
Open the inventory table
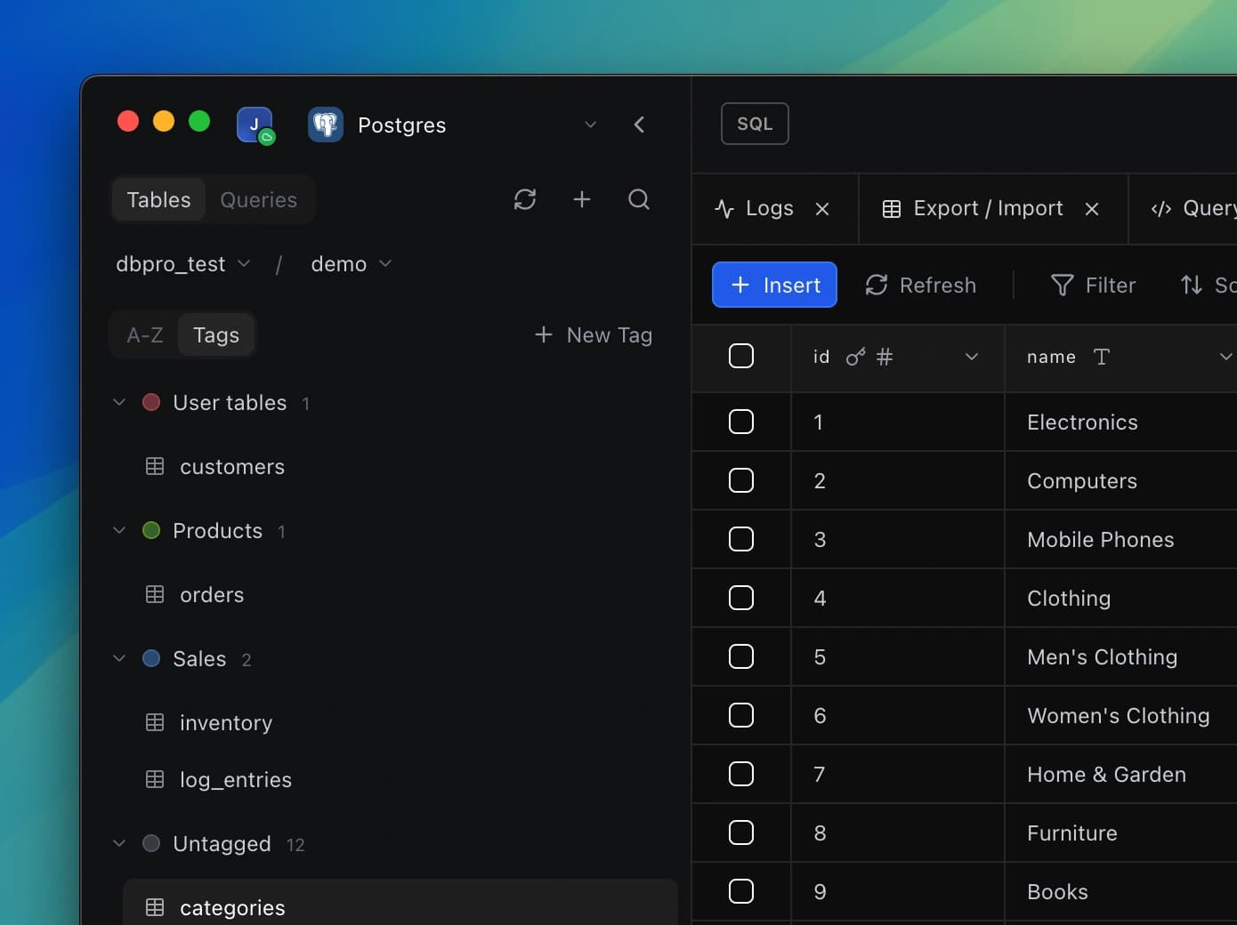(226, 723)
